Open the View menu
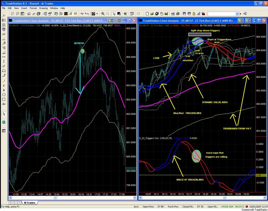This screenshot has height=211, width=268. tap(16, 8)
